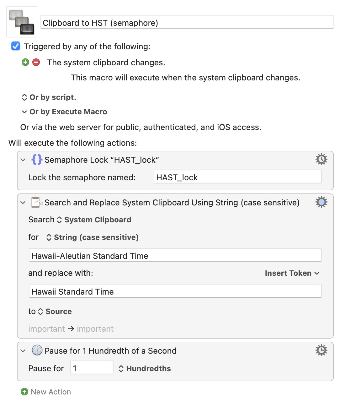Open gear menu for Search and Replace action
Screen dimensions: 340x402
tap(321, 202)
